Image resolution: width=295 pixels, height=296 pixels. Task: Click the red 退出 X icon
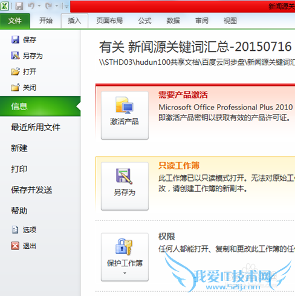(15, 246)
